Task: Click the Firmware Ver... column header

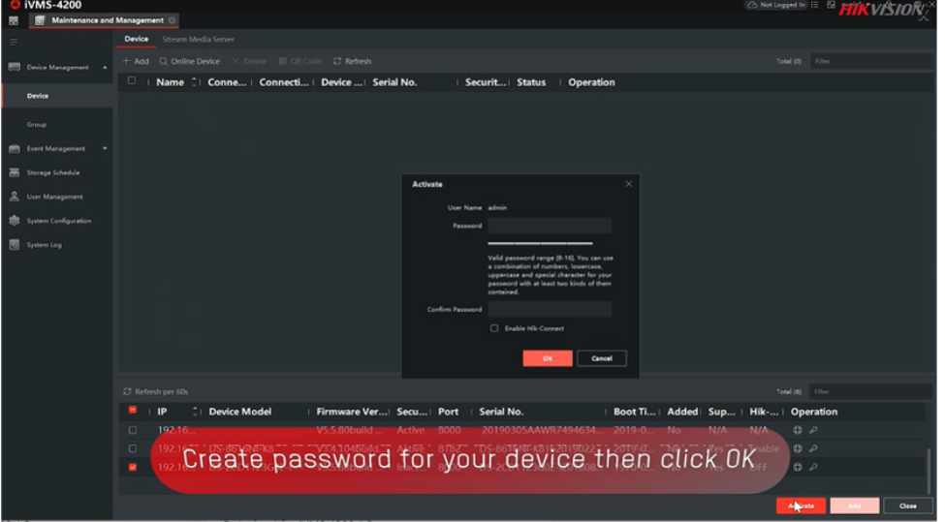Action: (x=352, y=412)
